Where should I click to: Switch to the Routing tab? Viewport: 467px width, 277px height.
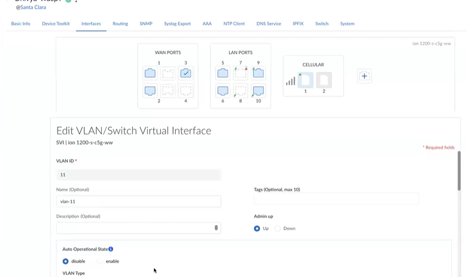click(120, 24)
